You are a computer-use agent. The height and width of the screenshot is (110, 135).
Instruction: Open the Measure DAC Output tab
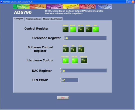52,19
